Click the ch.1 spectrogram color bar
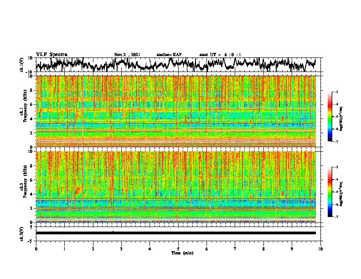Screen dimensions: 361x279 (x=330, y=117)
